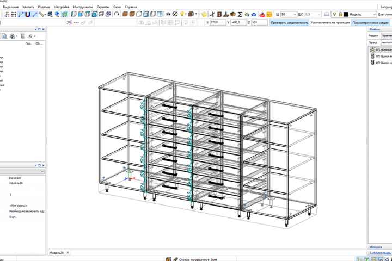Toggle the axes snap icon

tap(7, 14)
